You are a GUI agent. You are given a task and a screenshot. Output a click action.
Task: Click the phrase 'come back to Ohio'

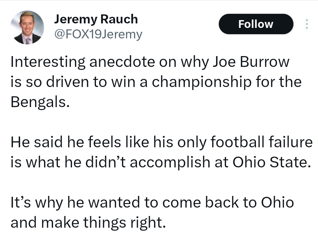point(228,202)
